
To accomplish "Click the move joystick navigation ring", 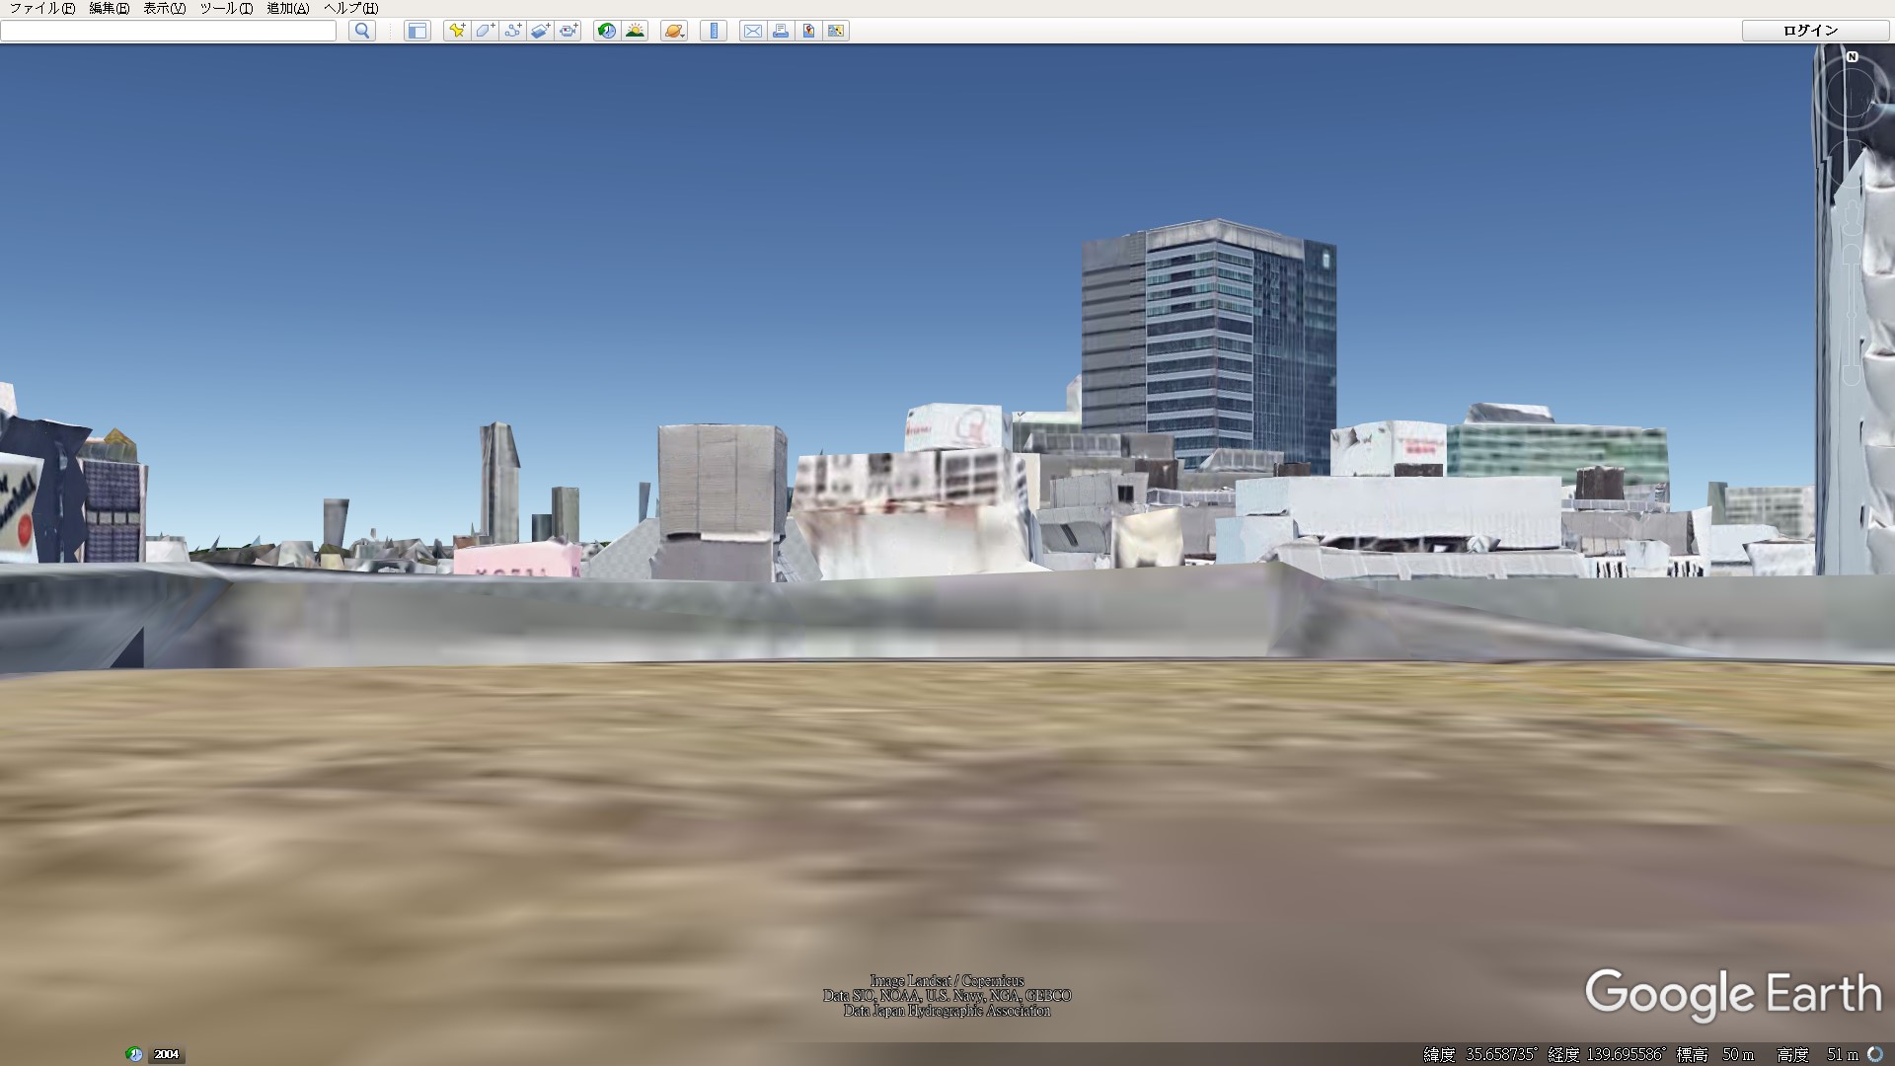I will coord(1853,166).
